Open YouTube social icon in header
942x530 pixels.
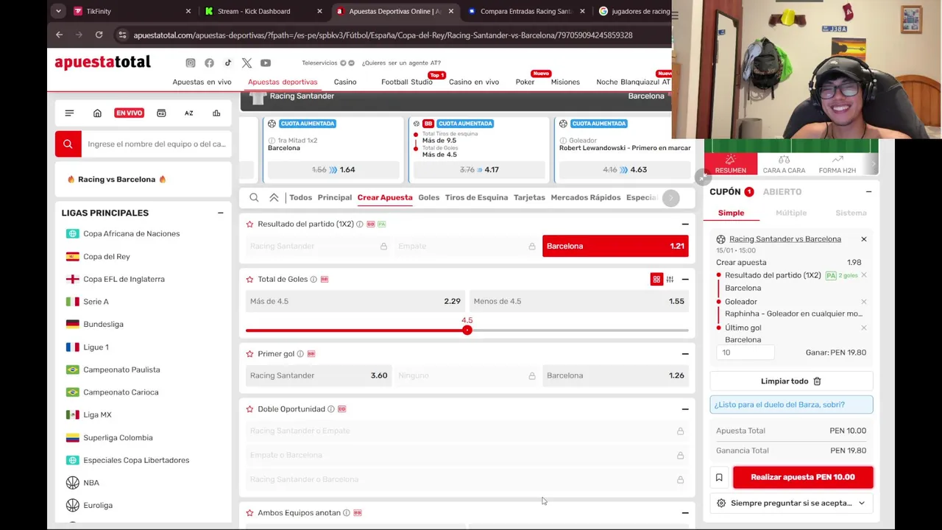click(x=266, y=63)
